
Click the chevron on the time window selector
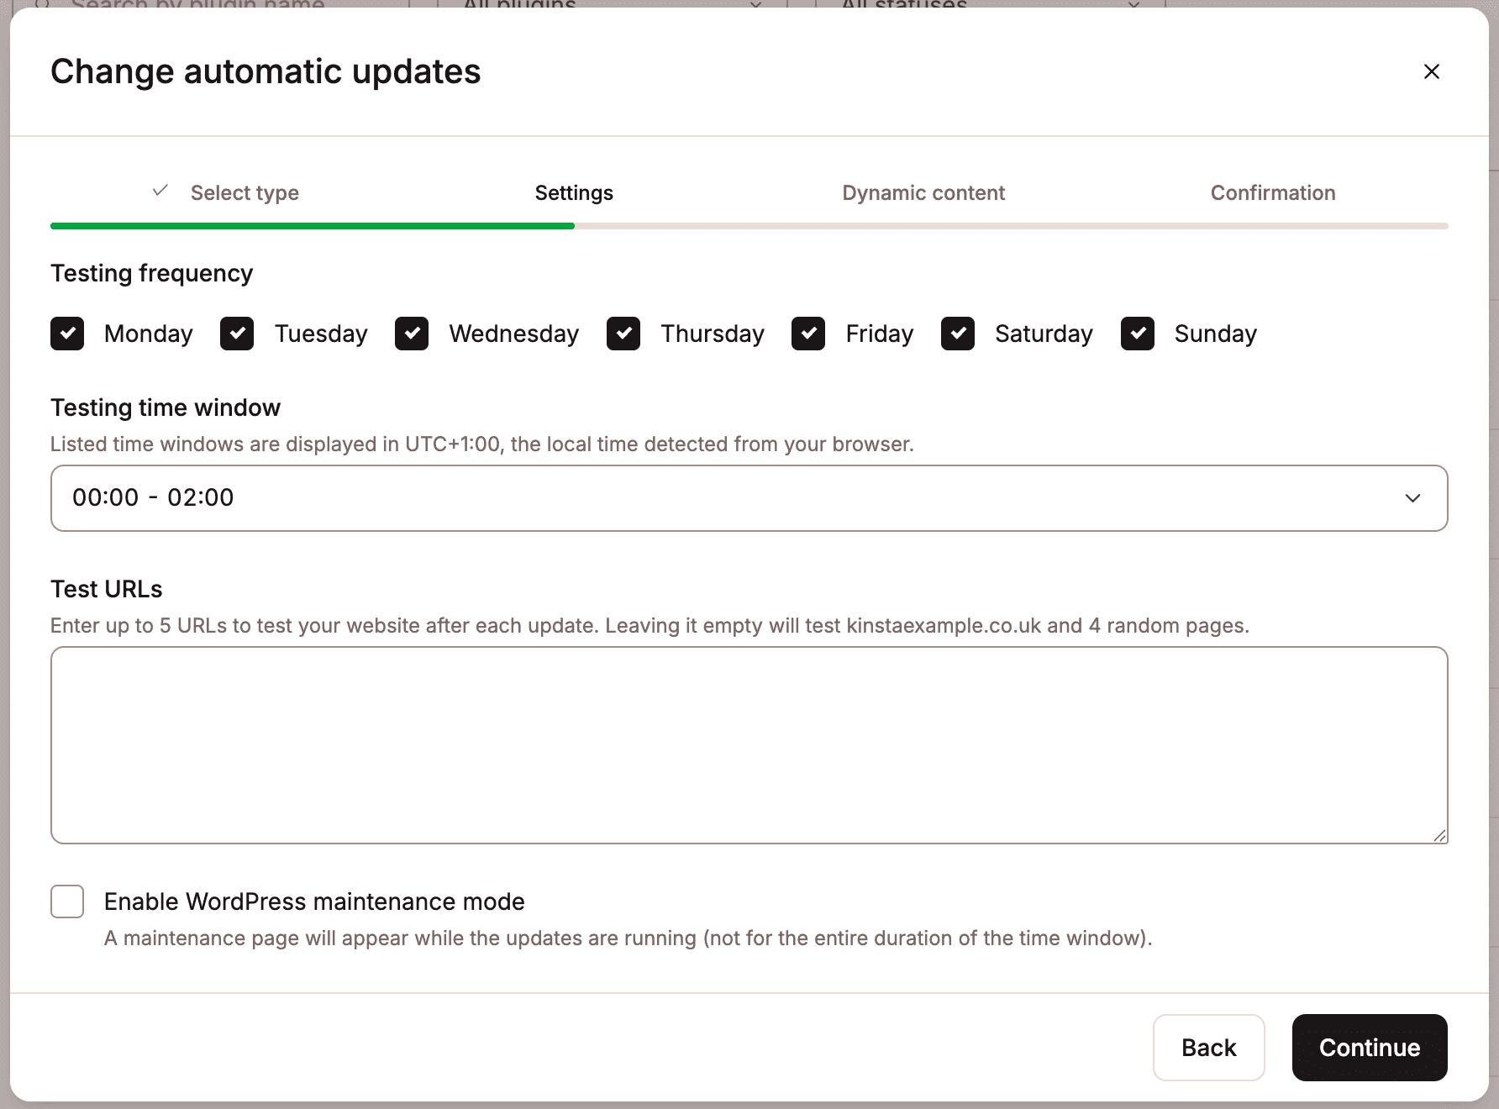1413,497
